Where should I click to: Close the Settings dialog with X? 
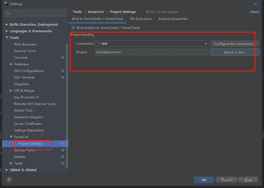pos(256,4)
